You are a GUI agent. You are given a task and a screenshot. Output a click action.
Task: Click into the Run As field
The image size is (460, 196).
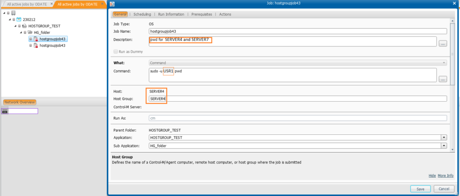tap(298, 118)
